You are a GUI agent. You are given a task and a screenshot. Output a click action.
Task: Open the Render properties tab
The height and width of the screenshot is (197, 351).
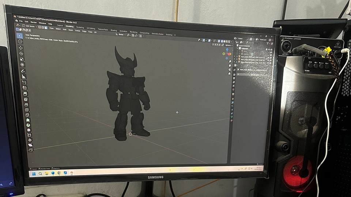pos(234,74)
